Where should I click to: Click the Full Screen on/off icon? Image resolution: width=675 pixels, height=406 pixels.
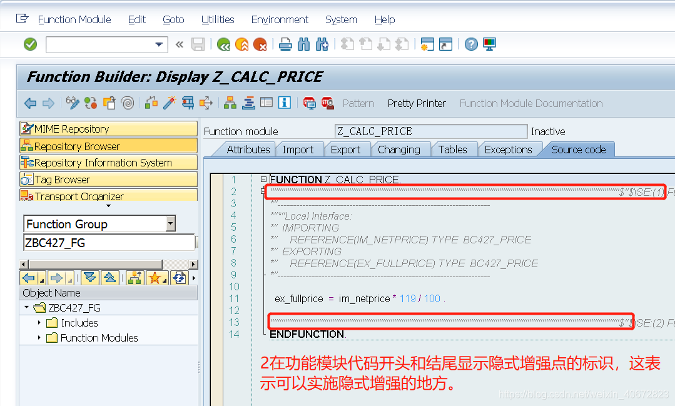pos(266,103)
